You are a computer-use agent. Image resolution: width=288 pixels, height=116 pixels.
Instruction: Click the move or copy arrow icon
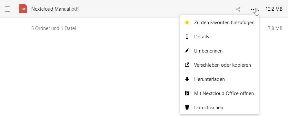tap(187, 65)
